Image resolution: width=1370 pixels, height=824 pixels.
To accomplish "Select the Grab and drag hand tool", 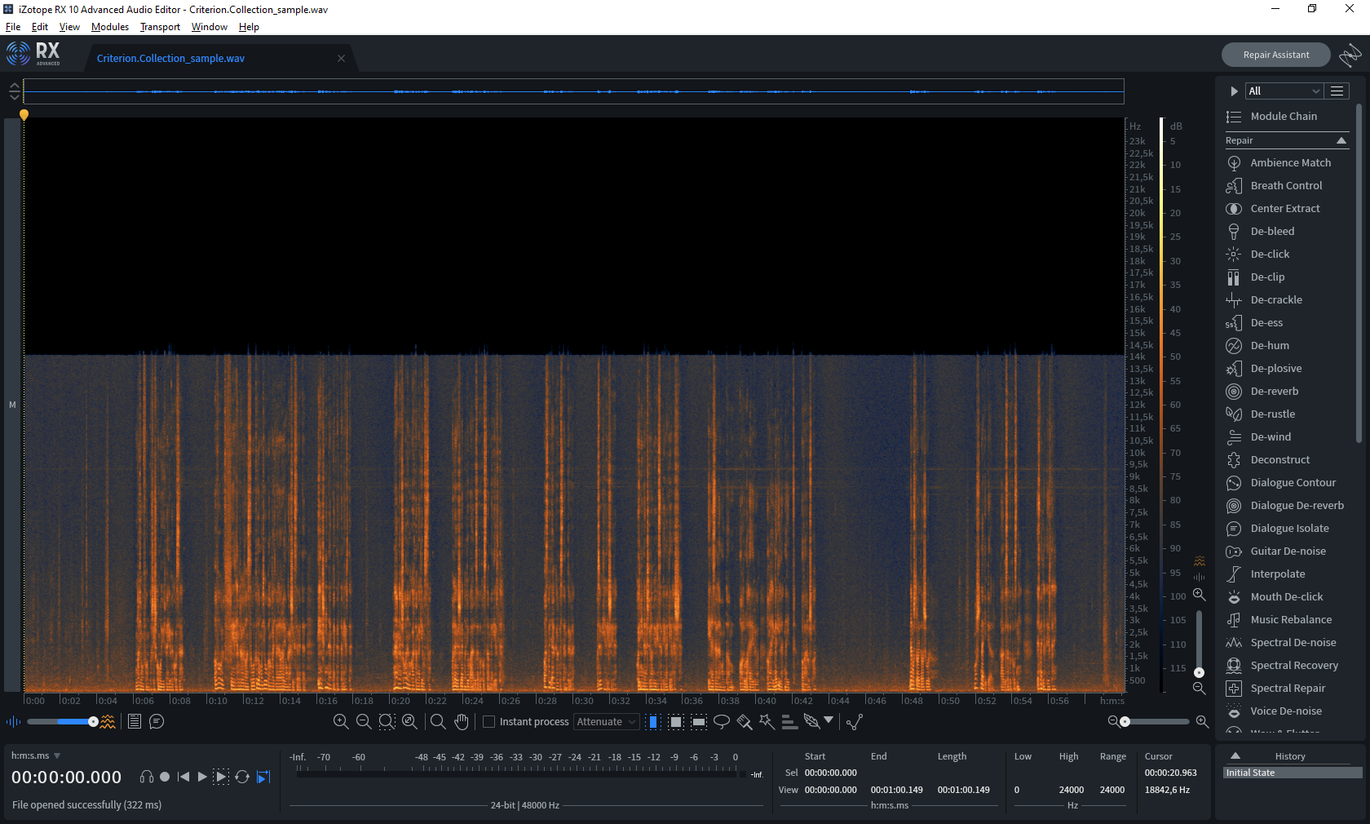I will click(x=462, y=721).
